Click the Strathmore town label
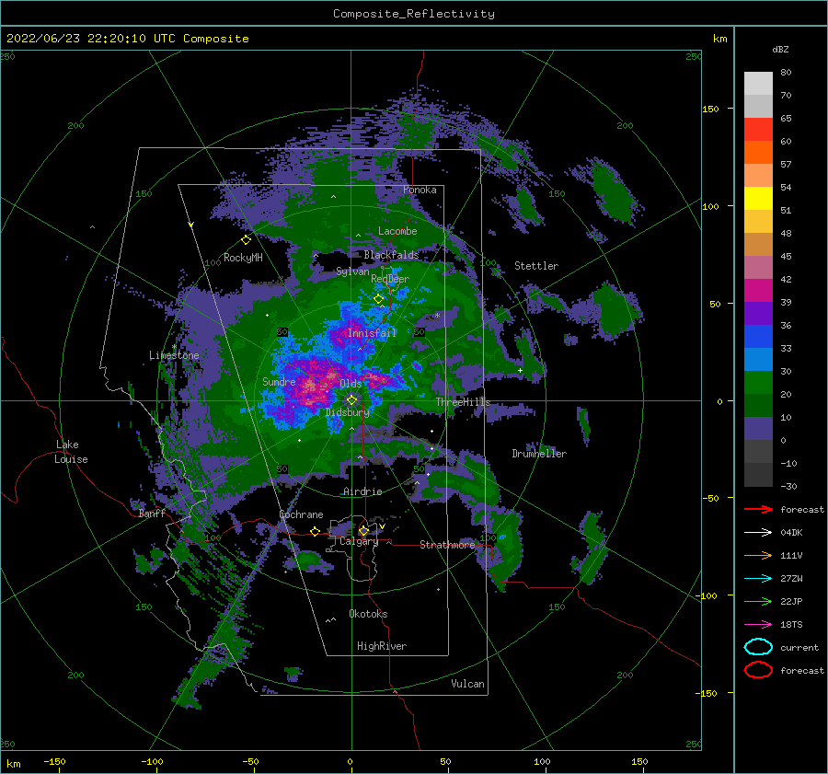 [x=447, y=545]
